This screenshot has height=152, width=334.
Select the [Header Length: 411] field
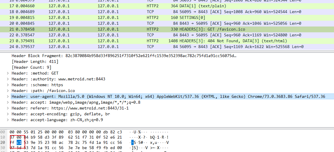click(x=35, y=61)
